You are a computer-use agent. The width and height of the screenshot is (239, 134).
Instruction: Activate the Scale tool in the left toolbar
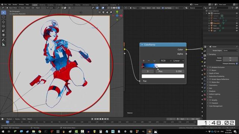[x=3, y=31]
